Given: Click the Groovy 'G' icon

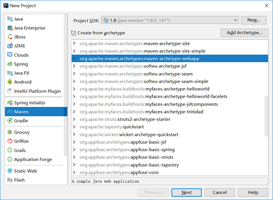Looking at the screenshot, I should pos(10,132).
